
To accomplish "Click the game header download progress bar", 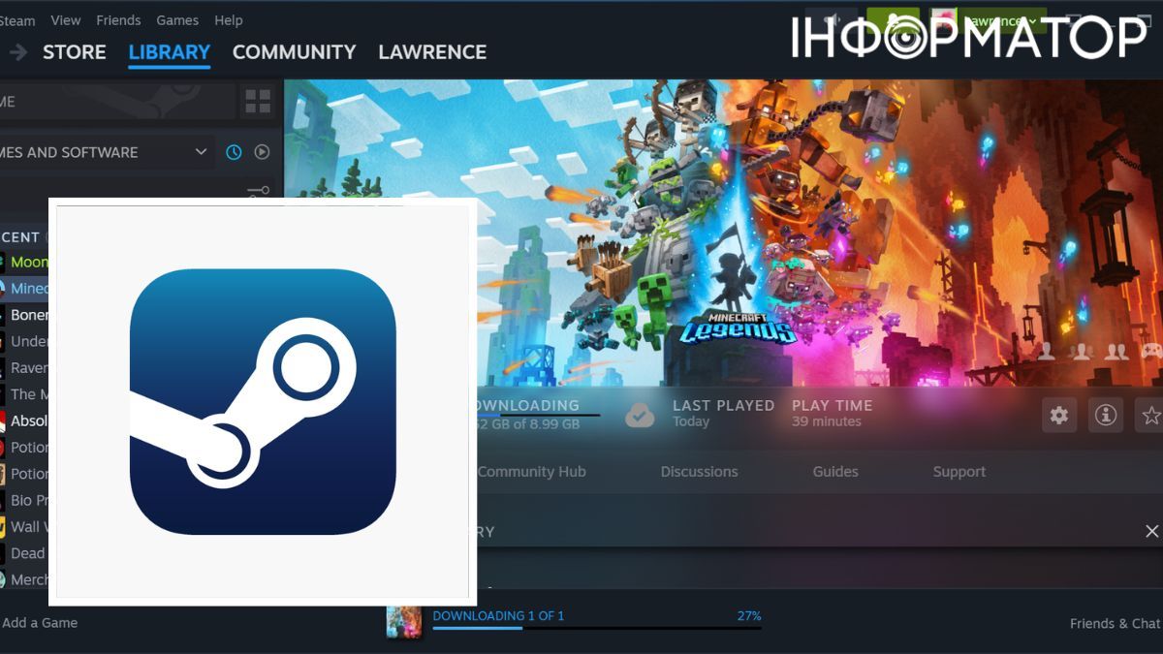I will tap(538, 415).
